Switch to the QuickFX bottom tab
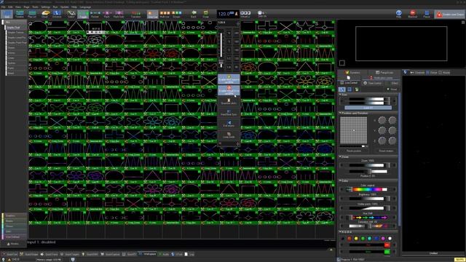Screen dimensions: 466x262 [130, 254]
